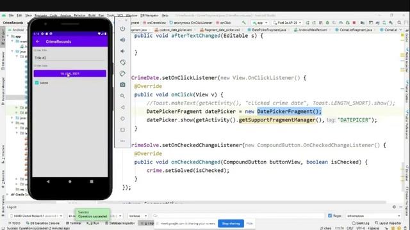Tap the phone's on-screen home navigation button

pos(70,181)
